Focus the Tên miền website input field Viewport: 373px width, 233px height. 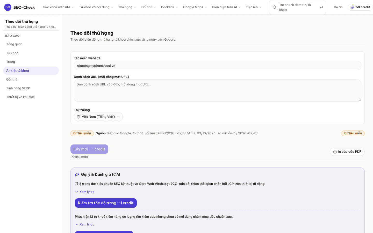pyautogui.click(x=218, y=65)
